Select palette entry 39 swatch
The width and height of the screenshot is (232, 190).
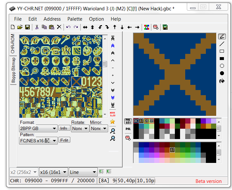(152, 121)
